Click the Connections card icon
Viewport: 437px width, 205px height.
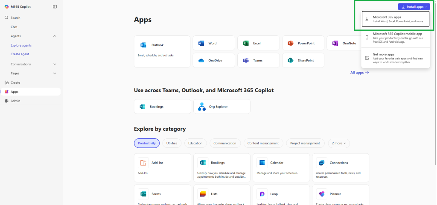[322, 163]
